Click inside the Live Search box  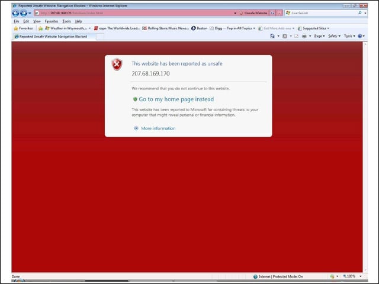[x=321, y=13]
